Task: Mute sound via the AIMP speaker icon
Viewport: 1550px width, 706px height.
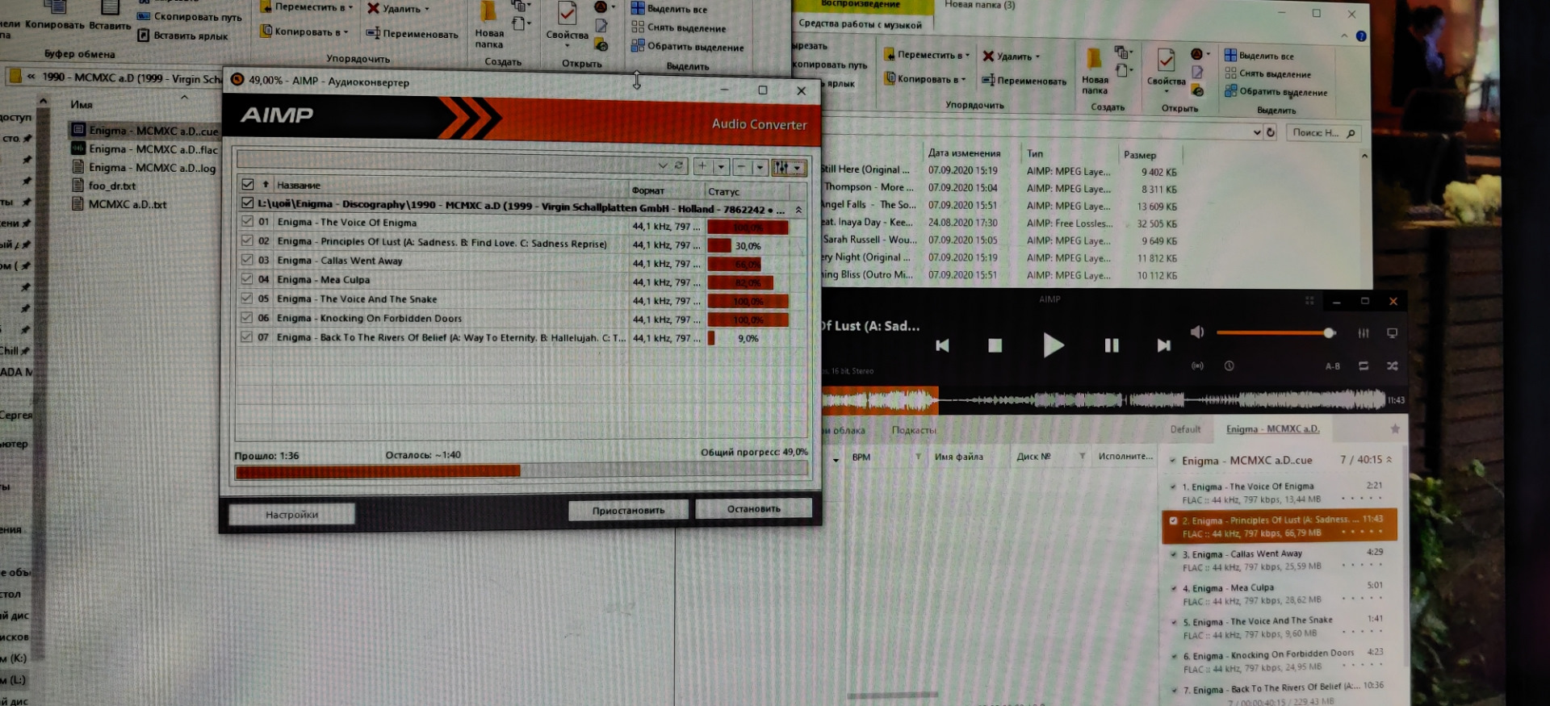Action: 1197,332
